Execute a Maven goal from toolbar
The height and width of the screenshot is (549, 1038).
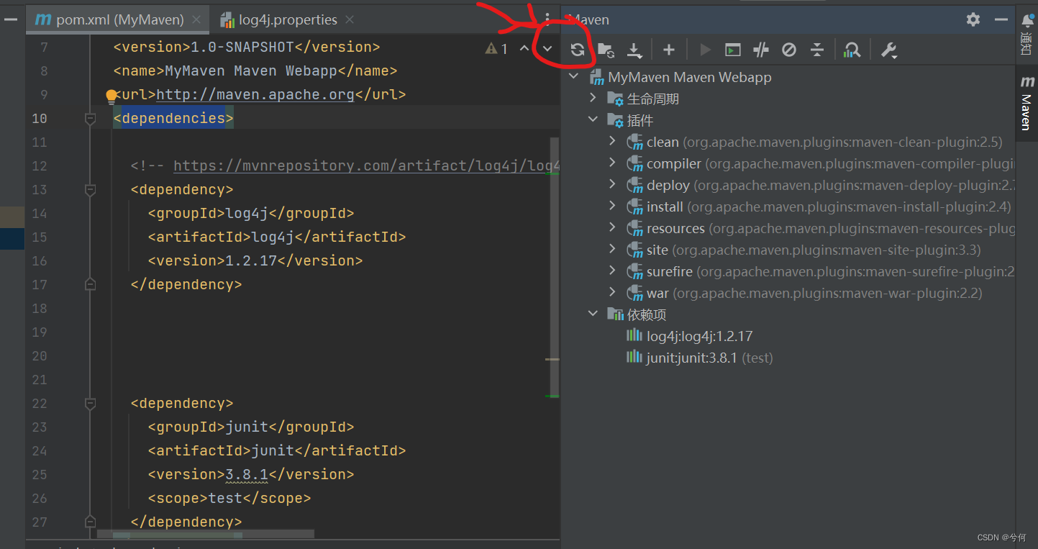click(732, 49)
